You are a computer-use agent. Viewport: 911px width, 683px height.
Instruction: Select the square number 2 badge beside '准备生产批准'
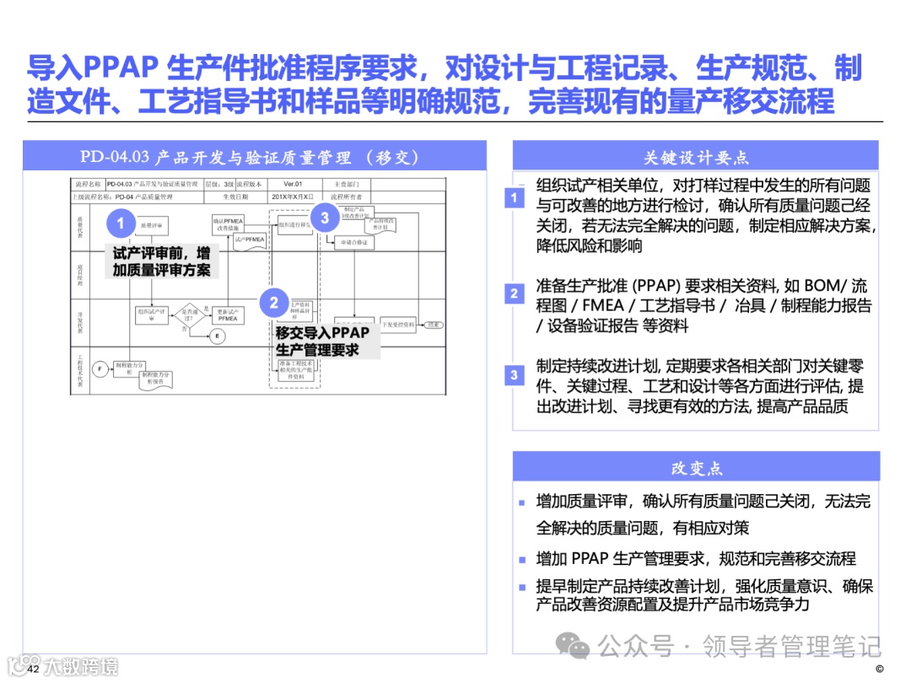(x=515, y=293)
